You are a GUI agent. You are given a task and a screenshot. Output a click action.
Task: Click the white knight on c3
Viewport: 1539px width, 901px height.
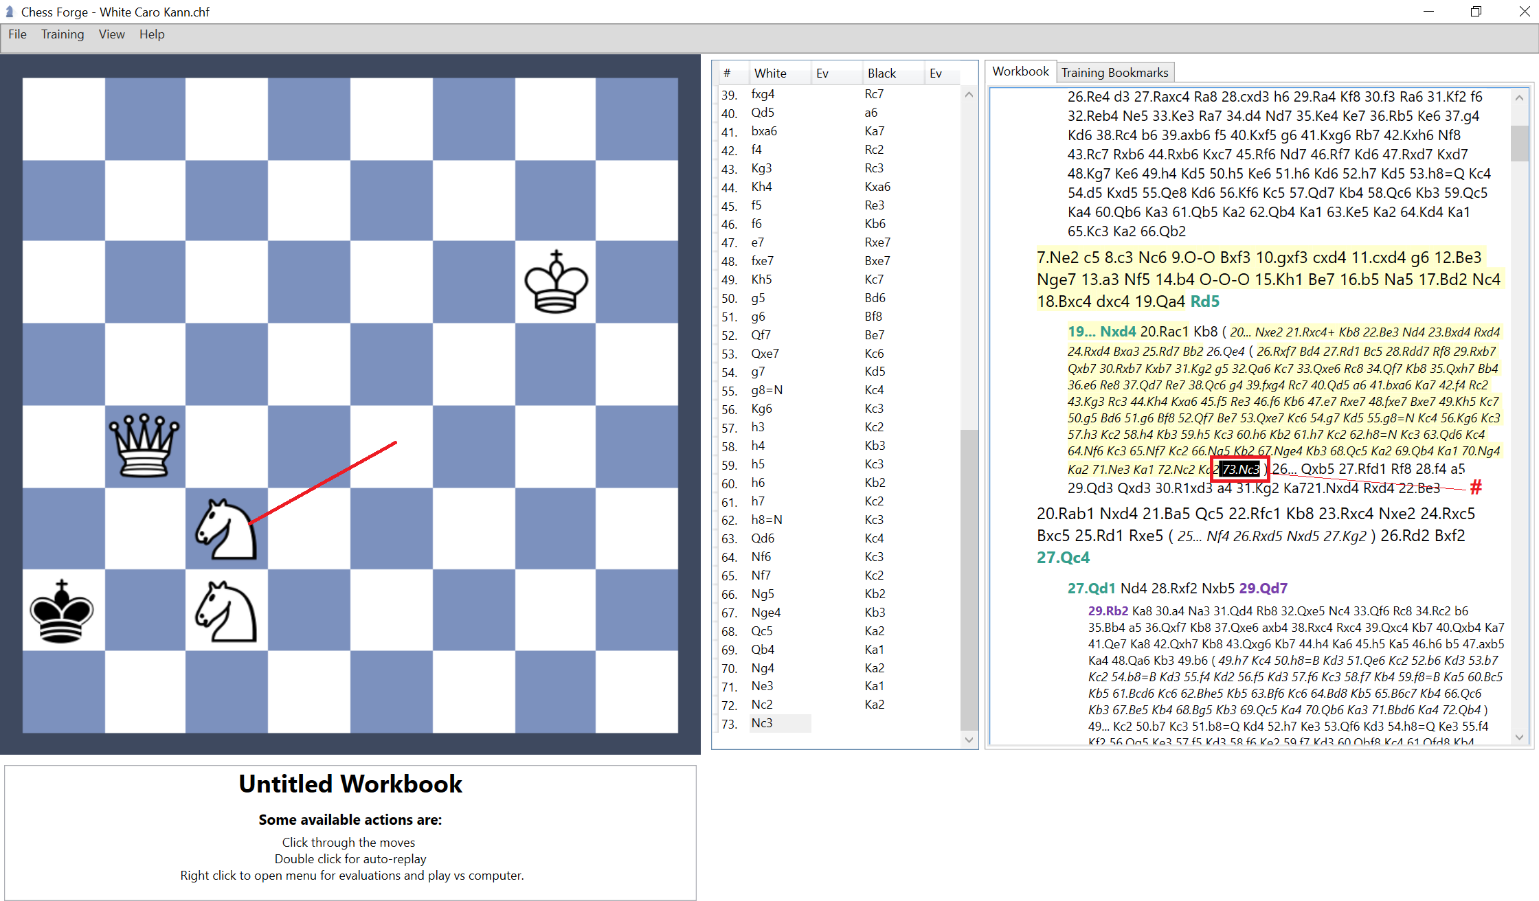pos(227,529)
